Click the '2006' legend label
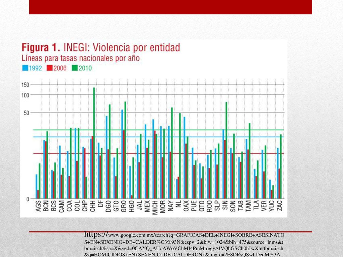The height and width of the screenshot is (257, 343). pos(60,68)
